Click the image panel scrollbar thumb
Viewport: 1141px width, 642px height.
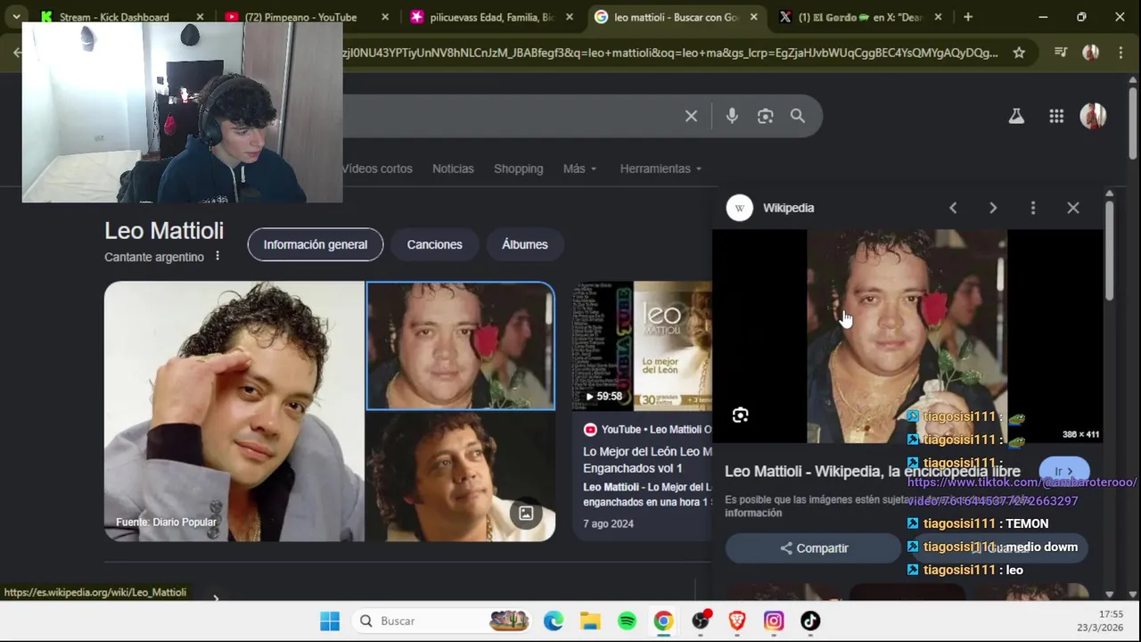(x=1109, y=250)
